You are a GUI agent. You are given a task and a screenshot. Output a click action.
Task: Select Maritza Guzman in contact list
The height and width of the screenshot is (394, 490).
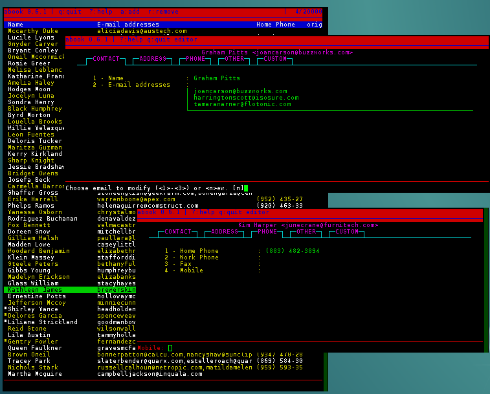(35, 148)
